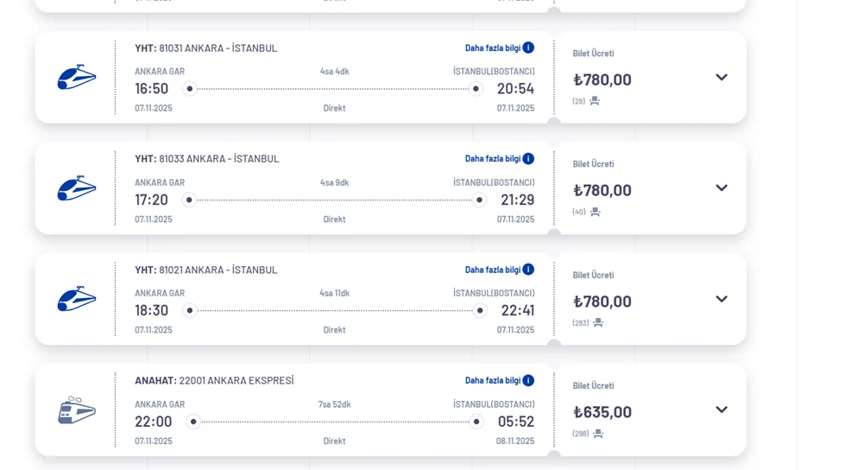The height and width of the screenshot is (470, 845).
Task: Expand fare details for the 17:20 train
Action: (x=722, y=188)
